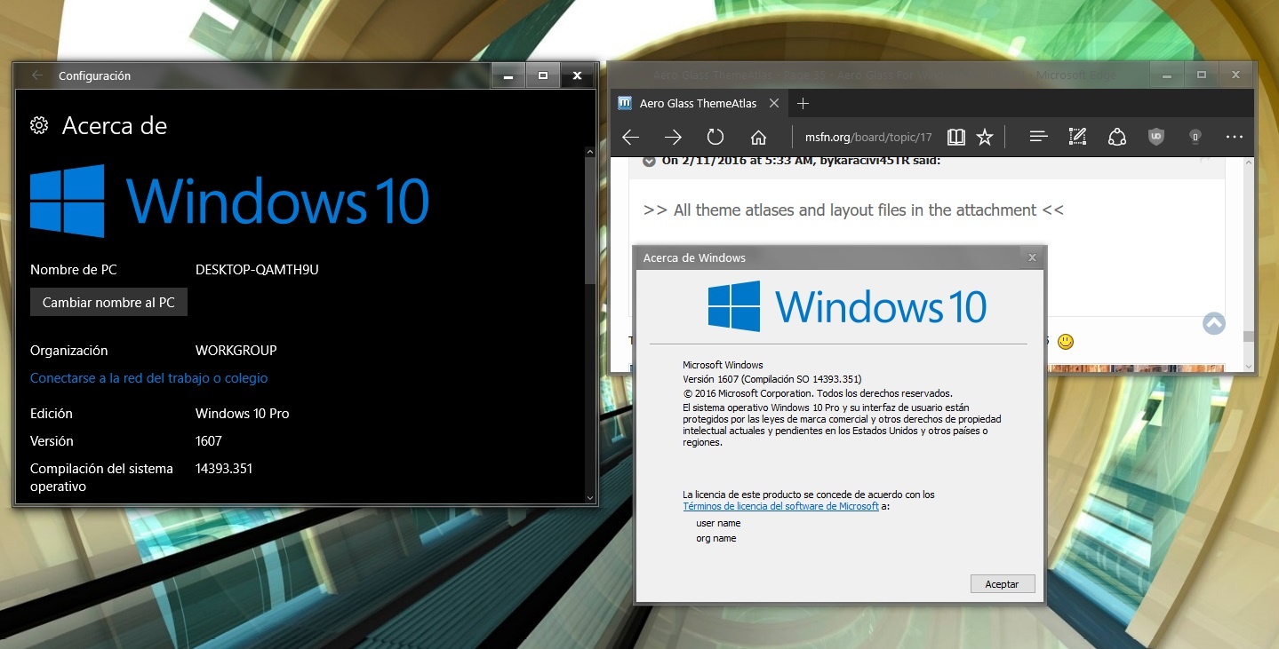Open Reading view book icon
Viewport: 1279px width, 649px height.
coord(956,137)
